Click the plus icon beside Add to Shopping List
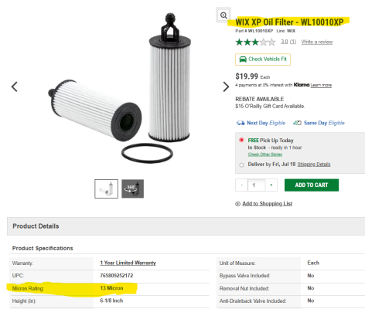This screenshot has height=309, width=365. pos(237,204)
